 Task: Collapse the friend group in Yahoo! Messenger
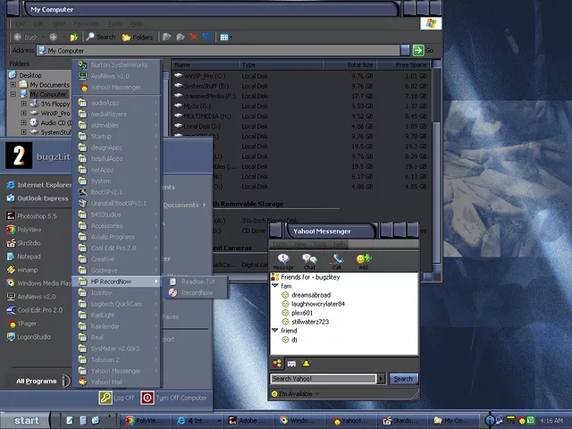click(x=275, y=330)
